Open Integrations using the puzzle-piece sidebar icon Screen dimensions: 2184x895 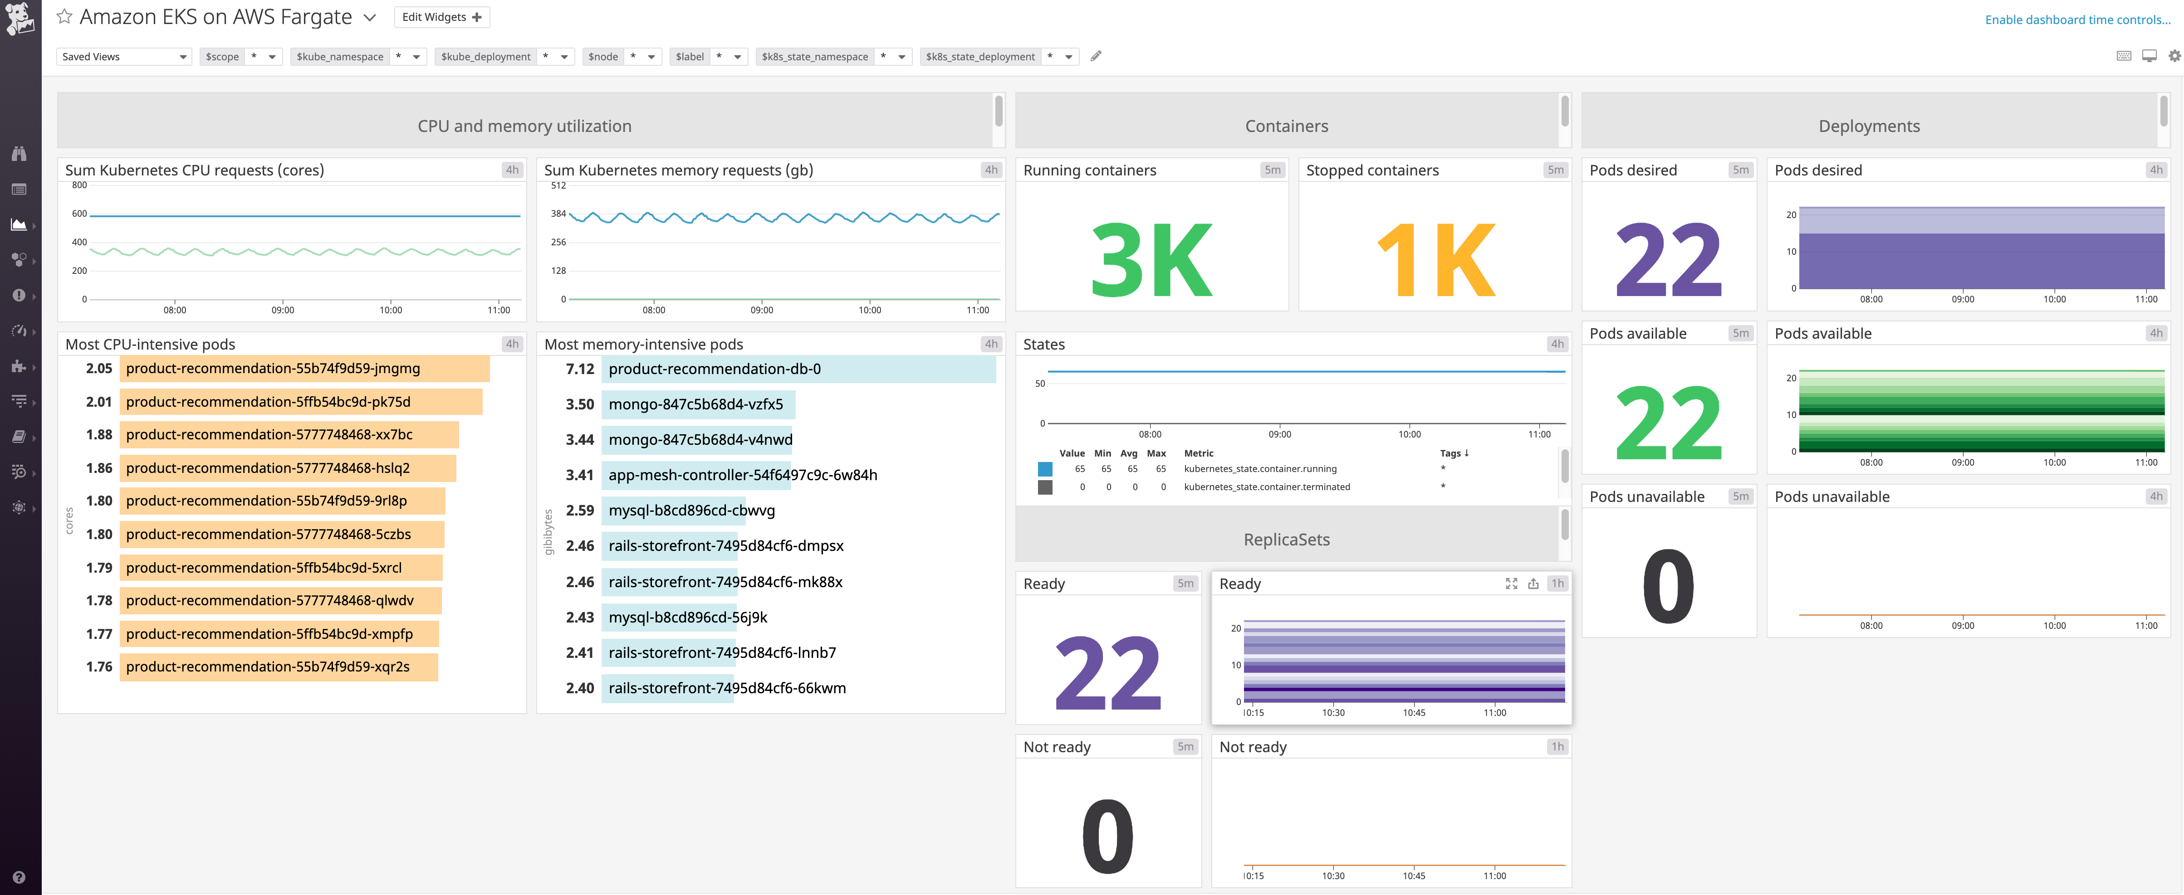19,366
